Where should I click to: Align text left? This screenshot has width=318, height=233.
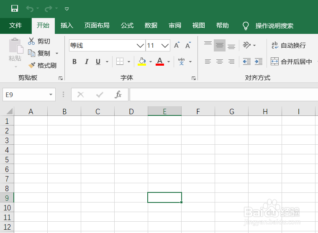(208, 61)
